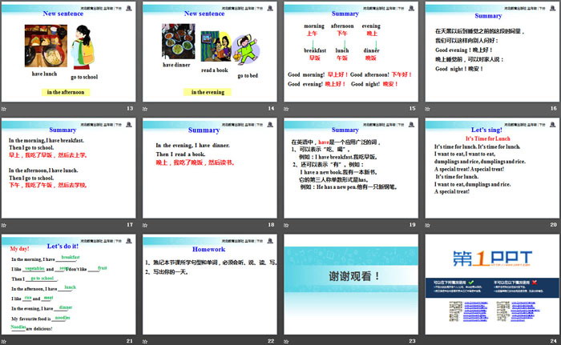Click the animation star icon under slide 21
The image size is (561, 345).
click(x=3, y=342)
